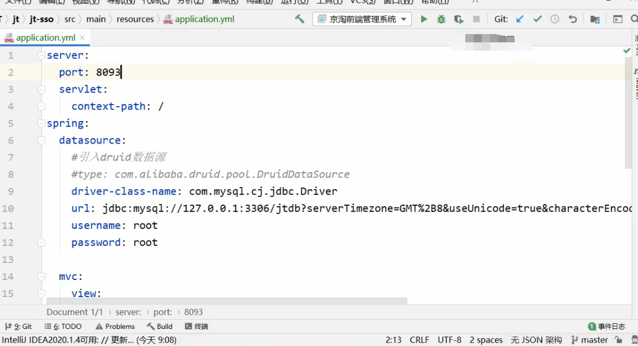Change the 2 spaces indent setting
The height and width of the screenshot is (346, 638).
486,340
